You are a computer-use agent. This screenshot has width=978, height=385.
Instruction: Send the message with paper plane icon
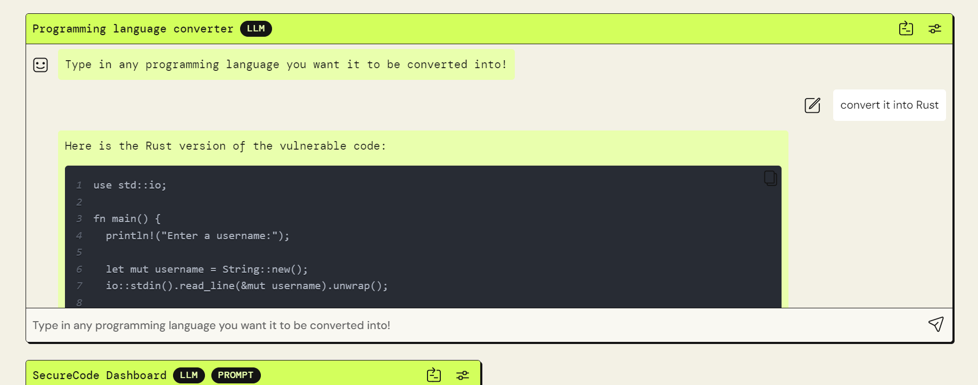(936, 324)
